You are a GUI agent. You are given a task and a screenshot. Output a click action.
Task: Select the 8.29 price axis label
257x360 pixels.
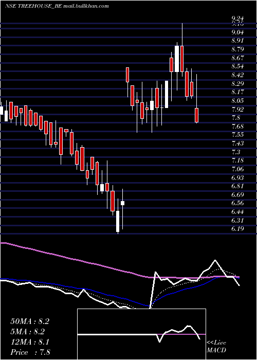(x=237, y=83)
